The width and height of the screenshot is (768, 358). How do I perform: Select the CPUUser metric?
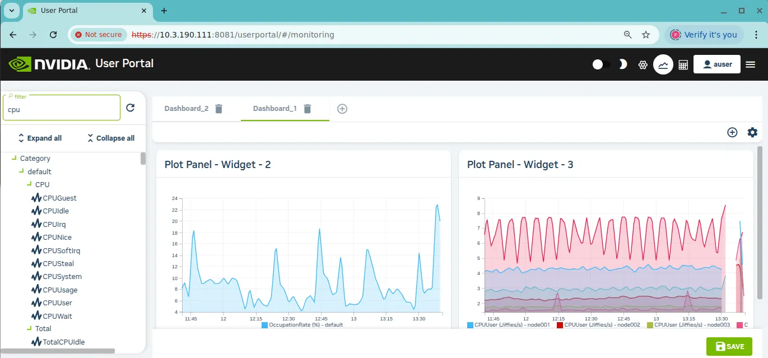(x=57, y=303)
